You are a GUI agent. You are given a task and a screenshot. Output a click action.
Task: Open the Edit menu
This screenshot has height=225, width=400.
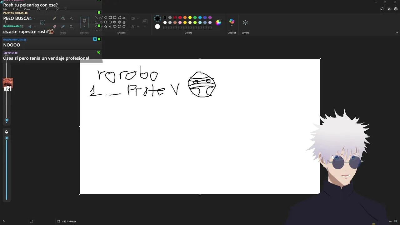coord(16,9)
